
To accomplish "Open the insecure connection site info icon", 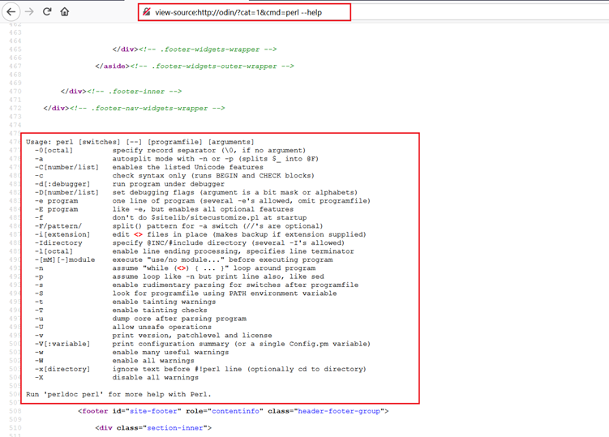I will tap(147, 12).
